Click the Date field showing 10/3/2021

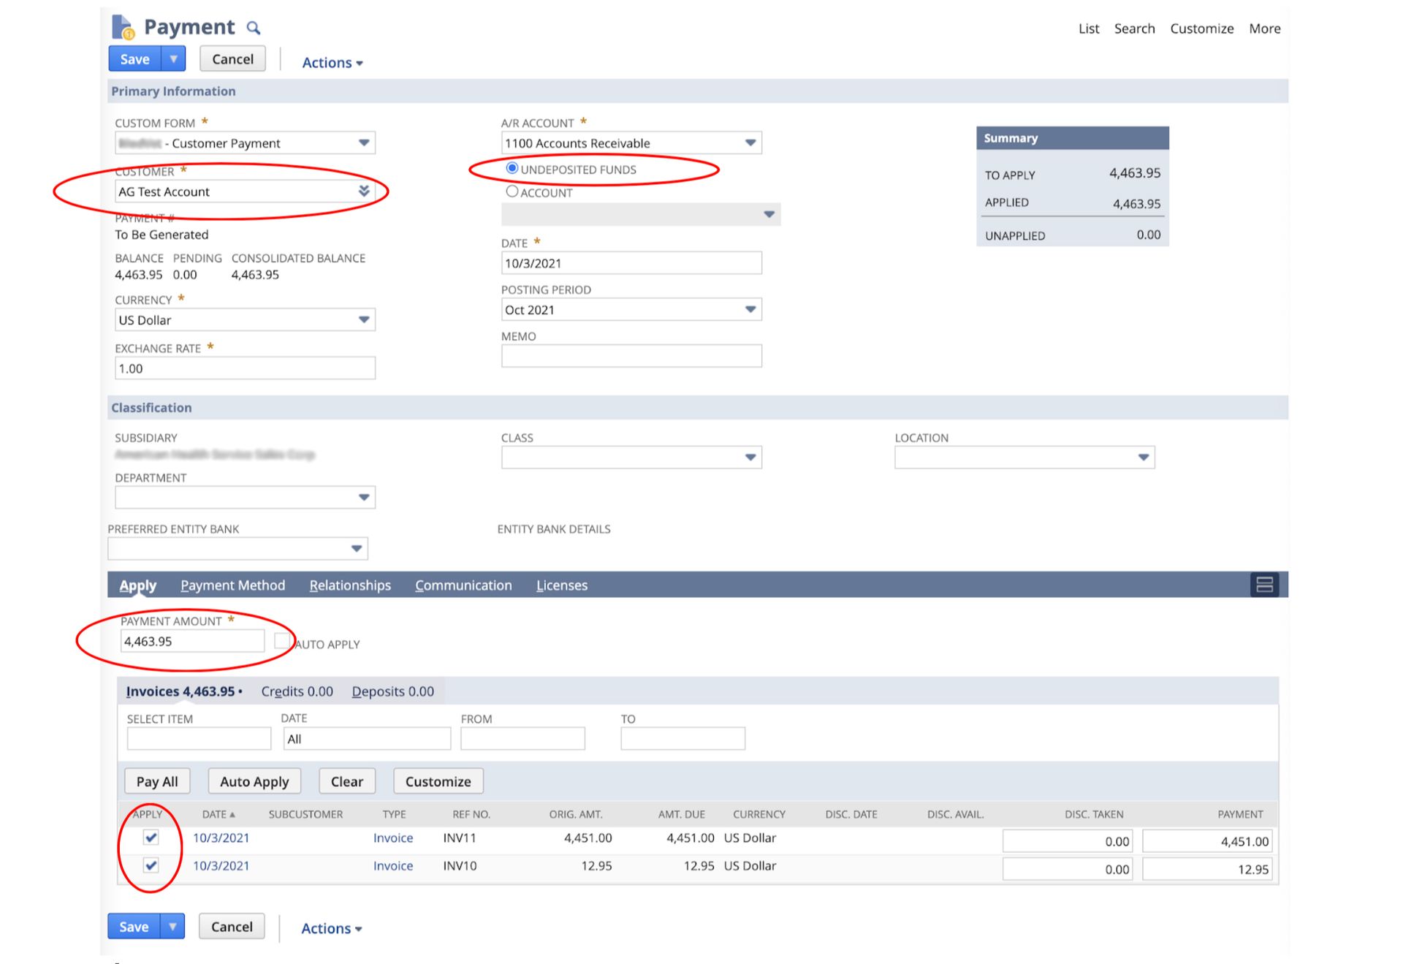click(631, 263)
